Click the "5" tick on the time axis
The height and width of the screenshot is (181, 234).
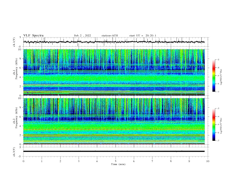116,161
